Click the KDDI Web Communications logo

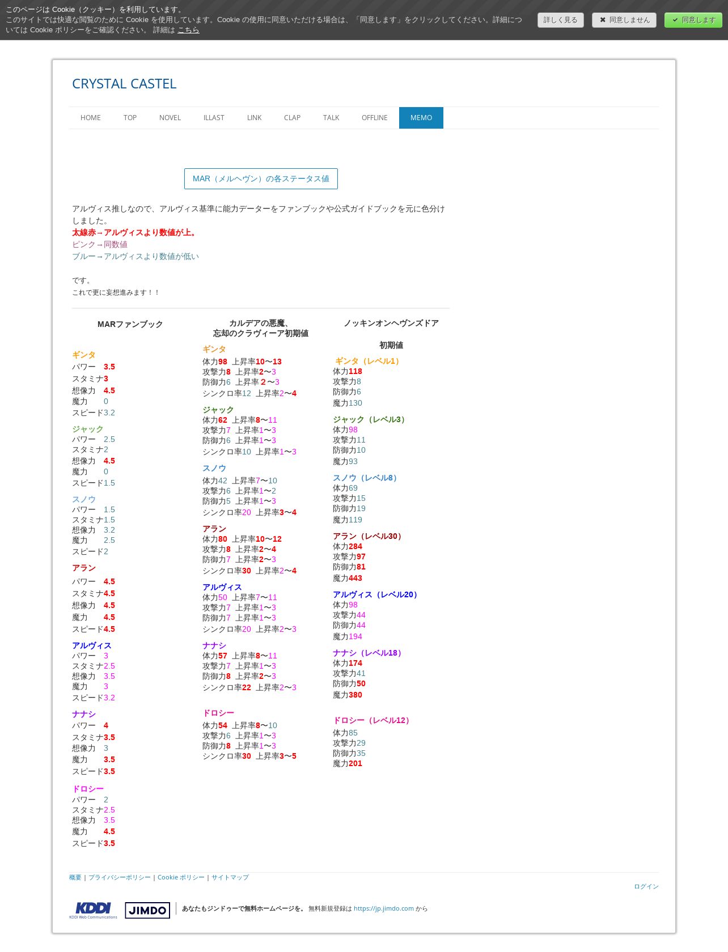coord(93,910)
